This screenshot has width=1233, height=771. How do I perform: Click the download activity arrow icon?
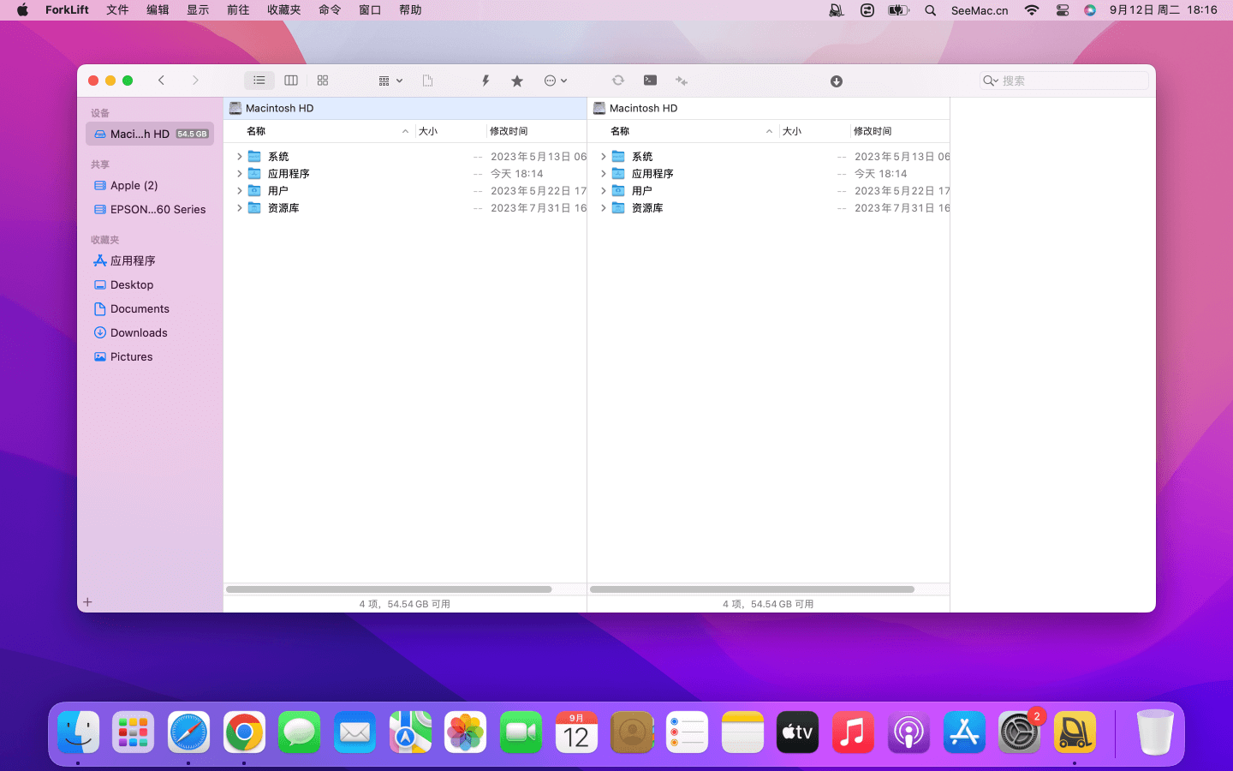pos(837,81)
